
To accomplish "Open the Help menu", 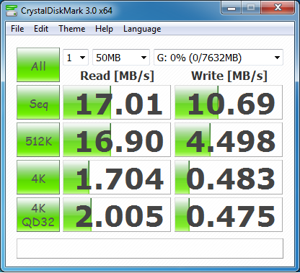I will tap(104, 29).
